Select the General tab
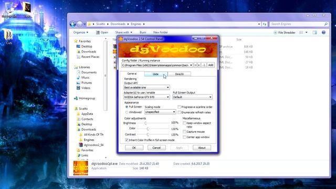Image resolution: width=336 pixels, height=189 pixels. [132, 73]
